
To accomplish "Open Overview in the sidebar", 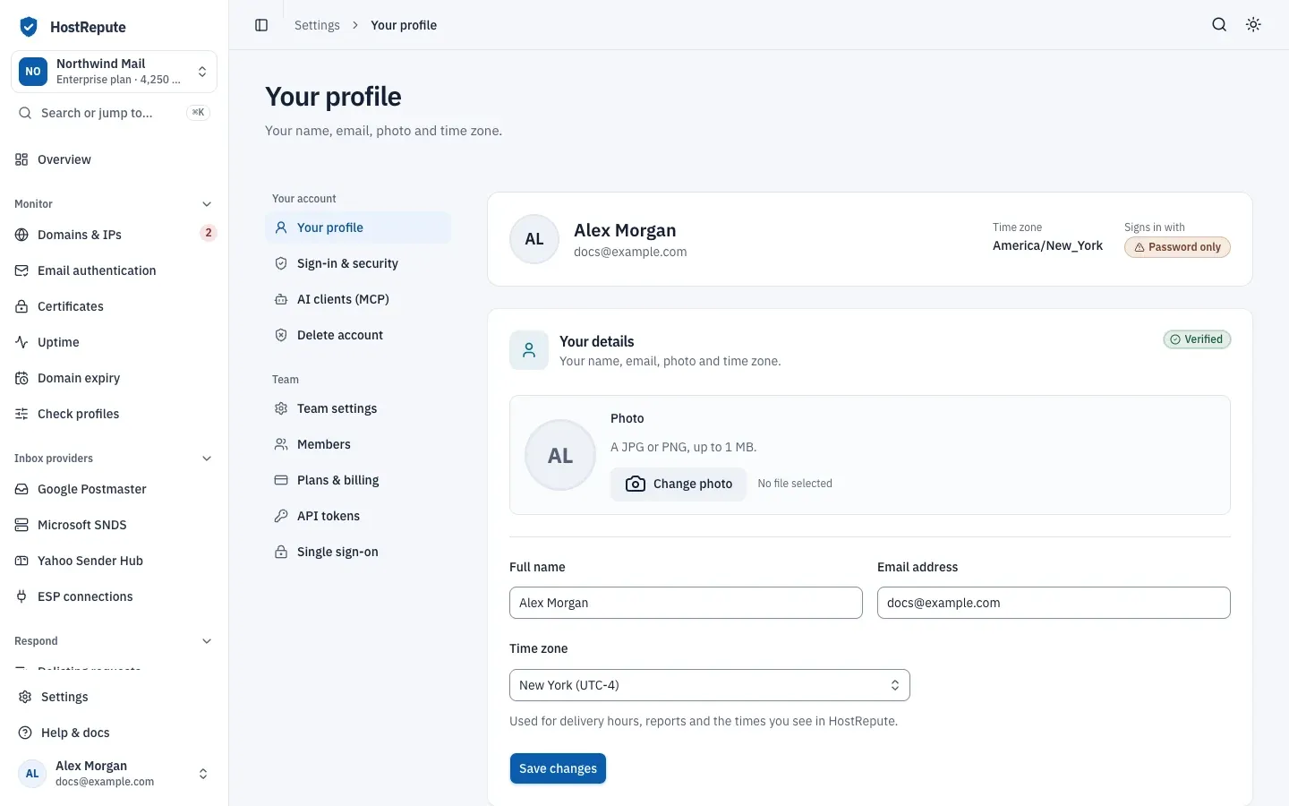I will pyautogui.click(x=114, y=159).
